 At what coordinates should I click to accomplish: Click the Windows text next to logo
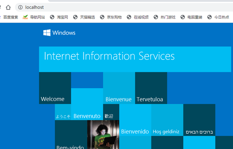64,33
